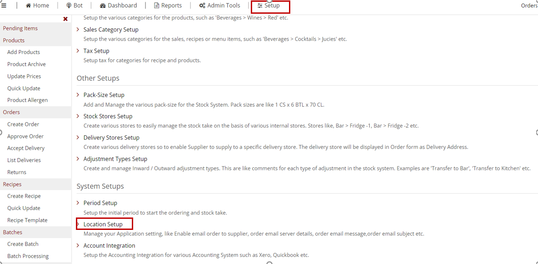Expand the Sales Category Setup chevron

pos(78,29)
